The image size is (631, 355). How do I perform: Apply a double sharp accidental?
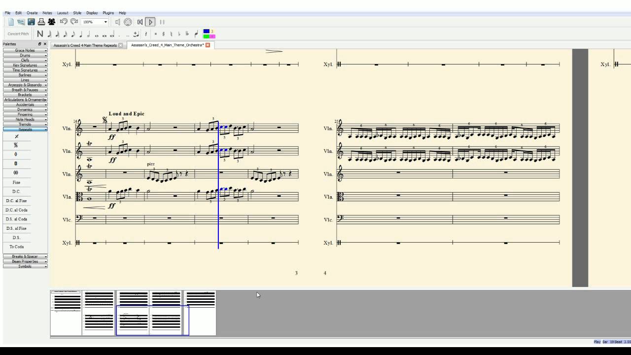pos(156,34)
